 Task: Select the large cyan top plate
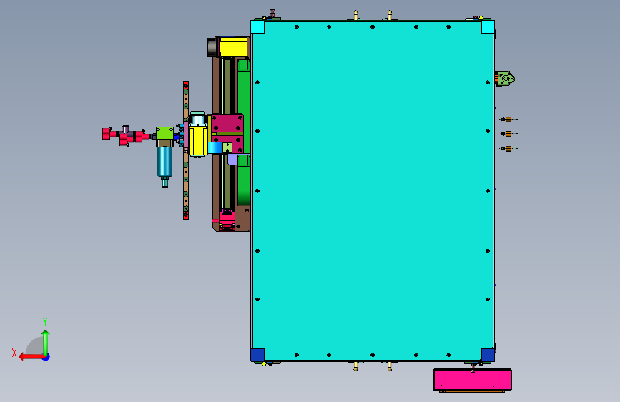click(373, 191)
